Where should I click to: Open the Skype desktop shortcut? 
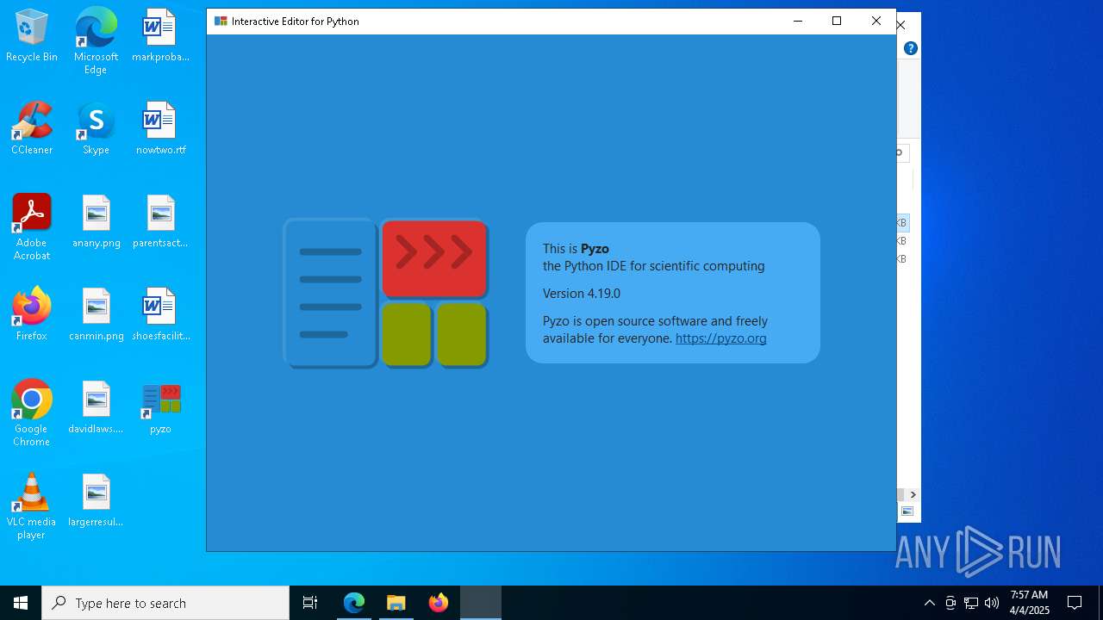tap(96, 129)
